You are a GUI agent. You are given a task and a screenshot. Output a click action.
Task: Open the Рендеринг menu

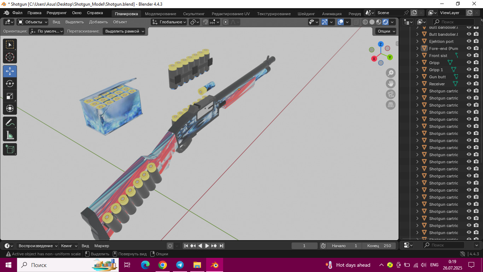click(x=57, y=13)
